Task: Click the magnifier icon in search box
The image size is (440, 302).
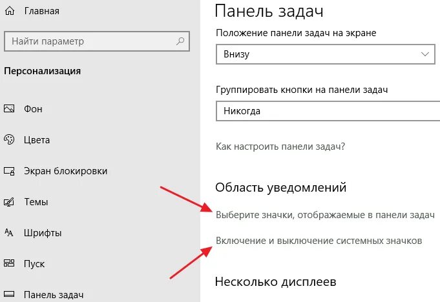Action: (x=180, y=41)
